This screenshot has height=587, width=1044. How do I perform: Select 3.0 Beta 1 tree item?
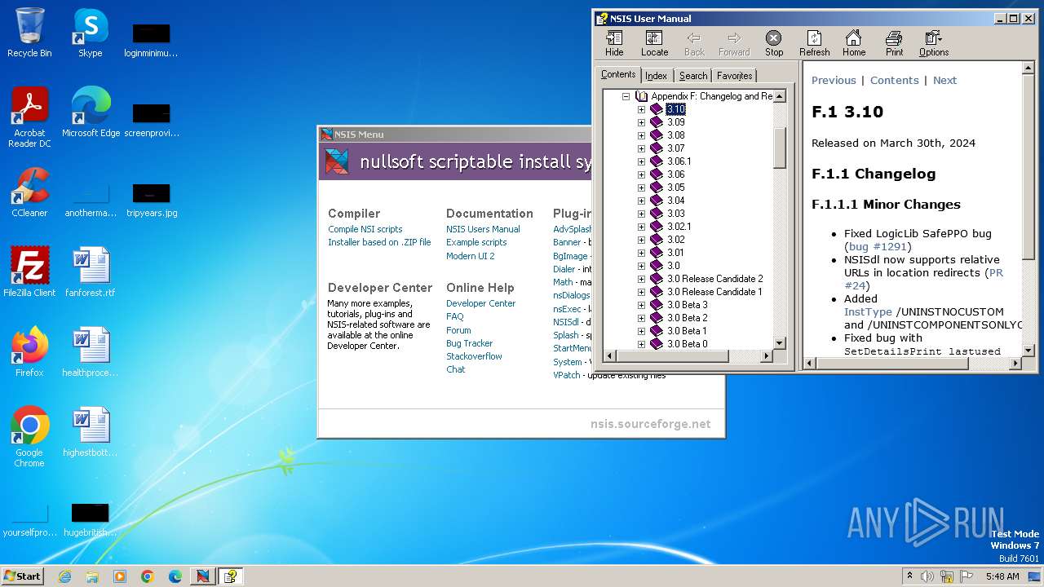687,331
